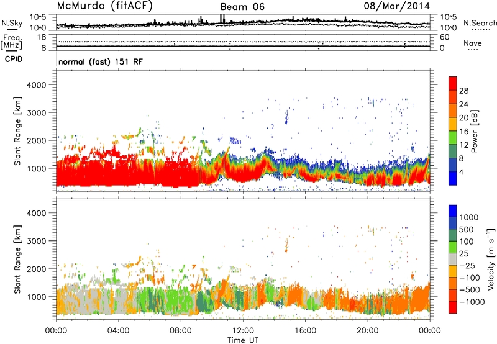Screen dimensions: 497x344
Task: Select the Beam 06 heading
Action: pyautogui.click(x=242, y=7)
